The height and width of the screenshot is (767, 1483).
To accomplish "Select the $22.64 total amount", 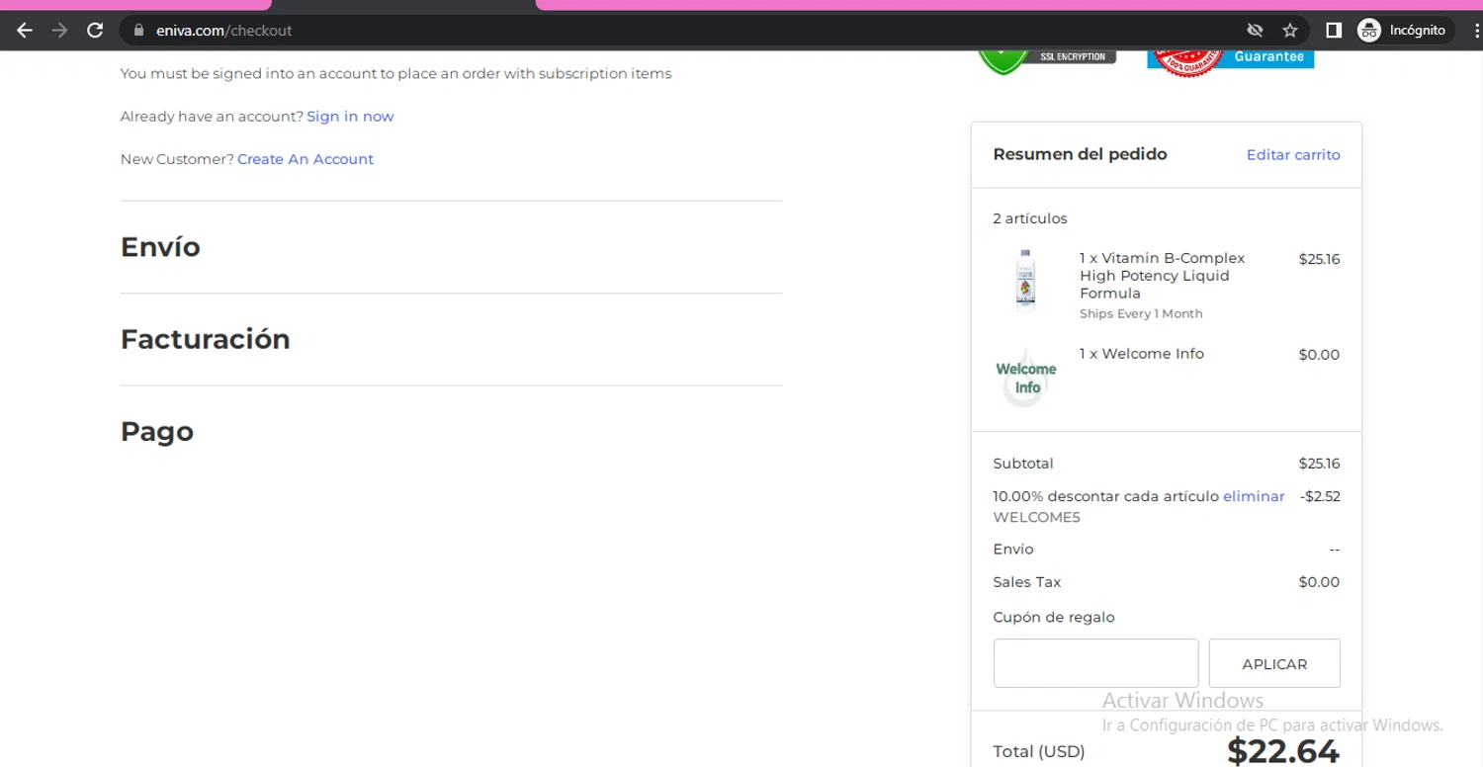I will point(1283,751).
